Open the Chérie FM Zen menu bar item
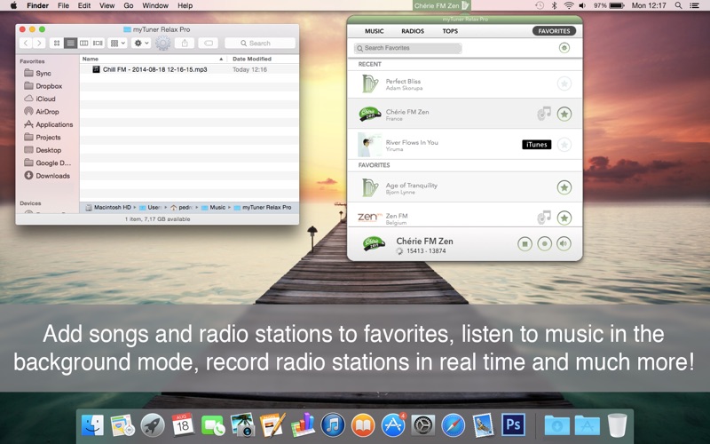710x444 pixels. [441, 5]
